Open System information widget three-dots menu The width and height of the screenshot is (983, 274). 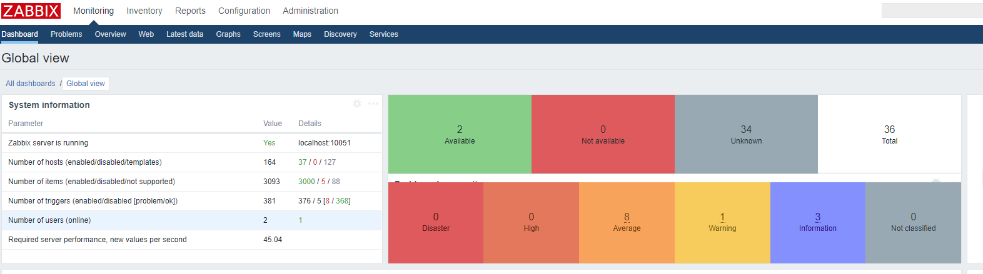(373, 104)
